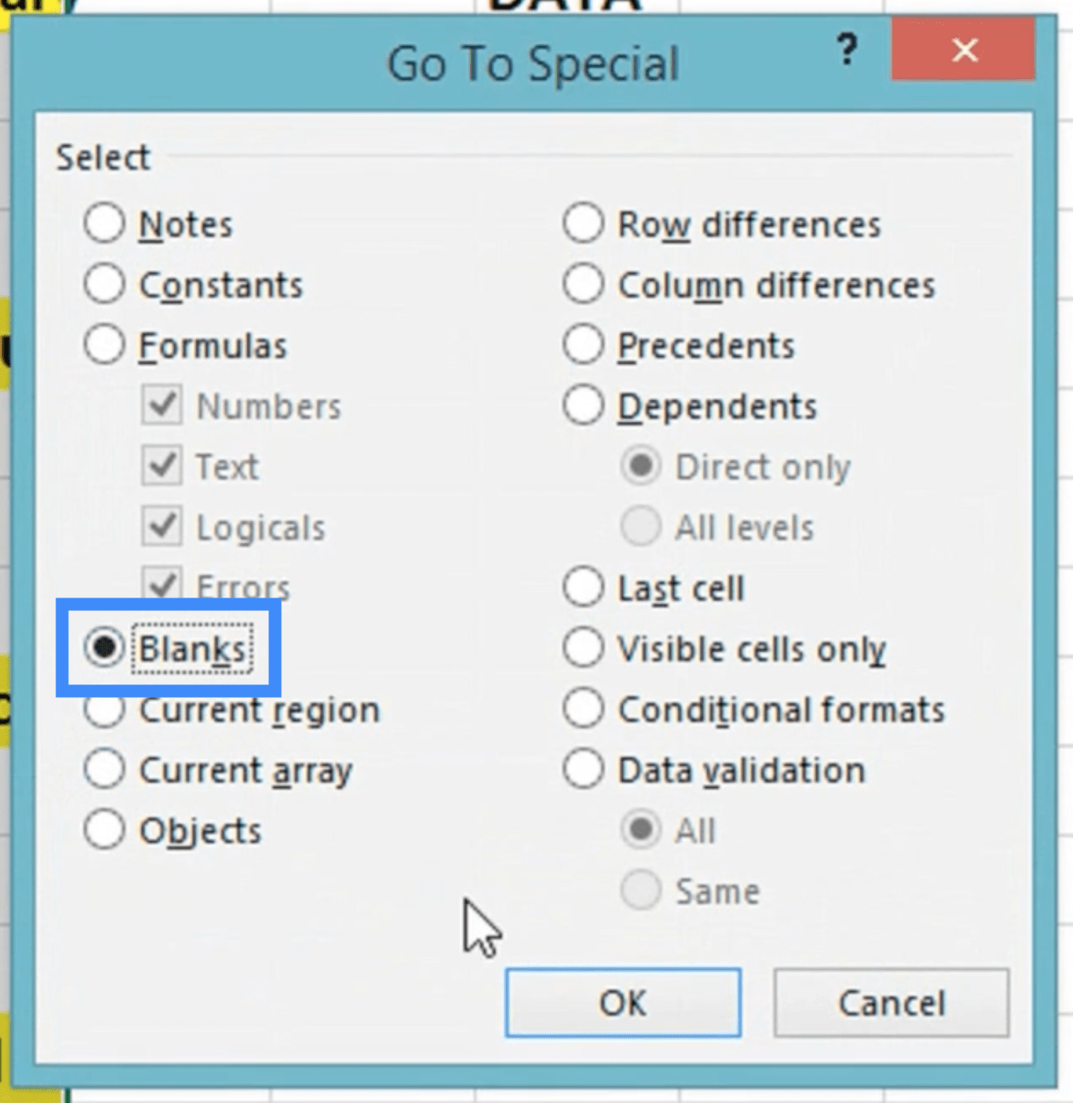Screen dimensions: 1073x1103
Task: Dismiss dialog with Cancel button
Action: tap(892, 1003)
